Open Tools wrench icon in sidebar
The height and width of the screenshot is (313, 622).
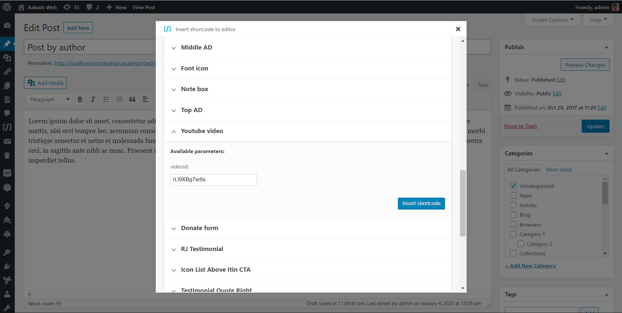7,308
